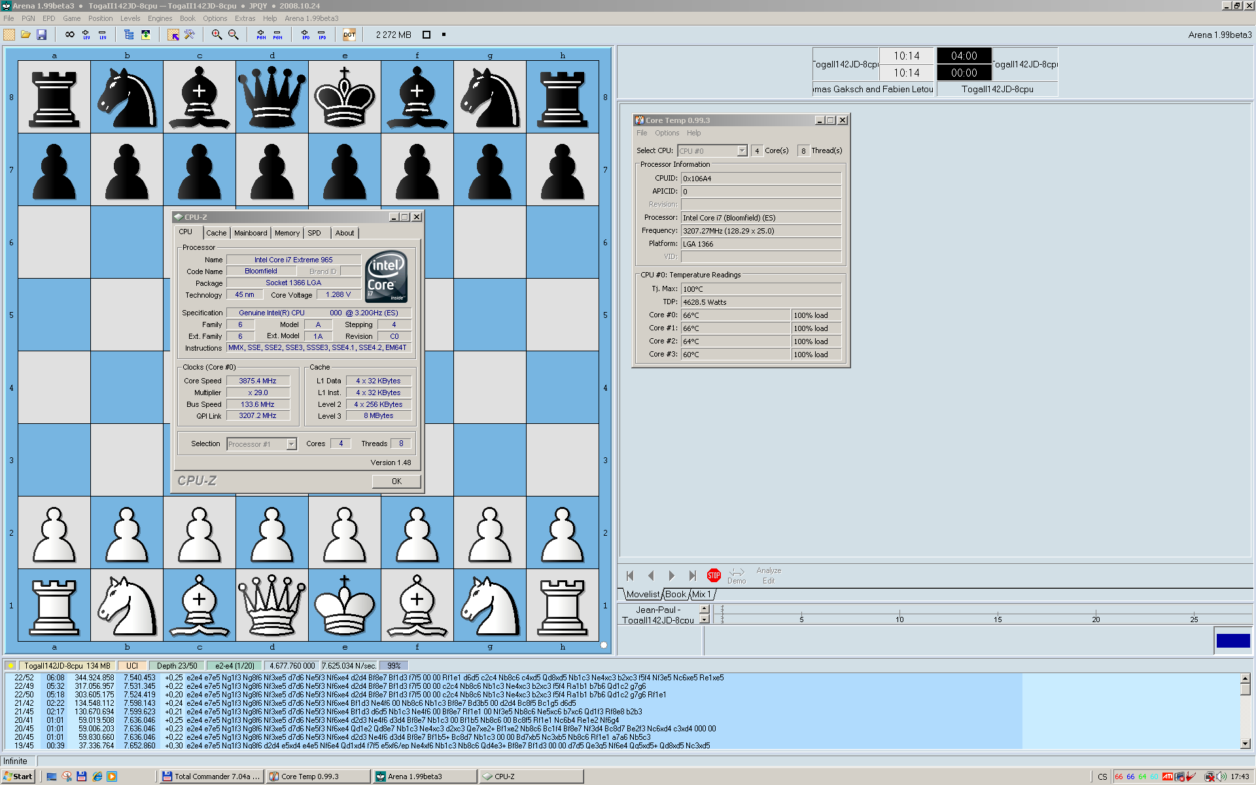Open the File menu in Arena
Viewport: 1256px width, 785px height.
(9, 18)
